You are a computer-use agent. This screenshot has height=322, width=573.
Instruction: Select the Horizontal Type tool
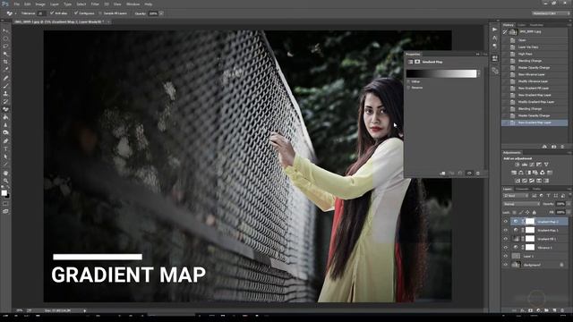(5, 149)
